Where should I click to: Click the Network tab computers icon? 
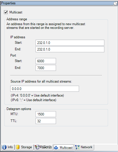pos(77,147)
